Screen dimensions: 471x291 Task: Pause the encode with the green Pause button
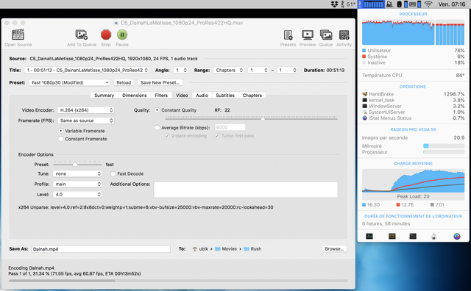point(122,35)
